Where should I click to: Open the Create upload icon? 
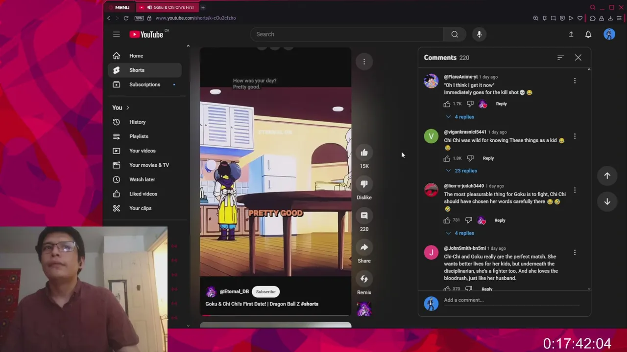click(x=571, y=34)
